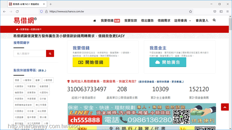Screen dimensions: 232x130
Task: Open the browser hamburger menu
Action: click(x=227, y=12)
